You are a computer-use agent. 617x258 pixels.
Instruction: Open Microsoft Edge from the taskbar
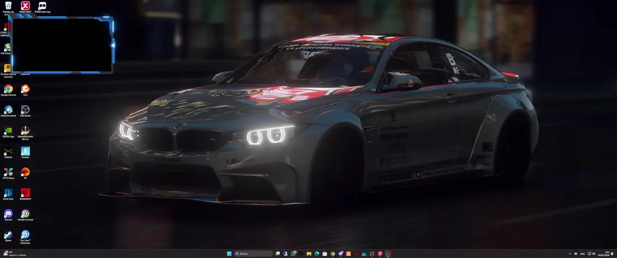coord(317,254)
